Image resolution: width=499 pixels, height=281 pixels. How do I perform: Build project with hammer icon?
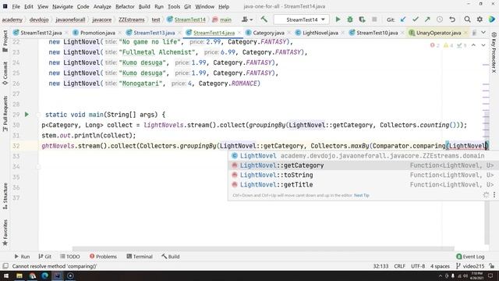(264, 20)
